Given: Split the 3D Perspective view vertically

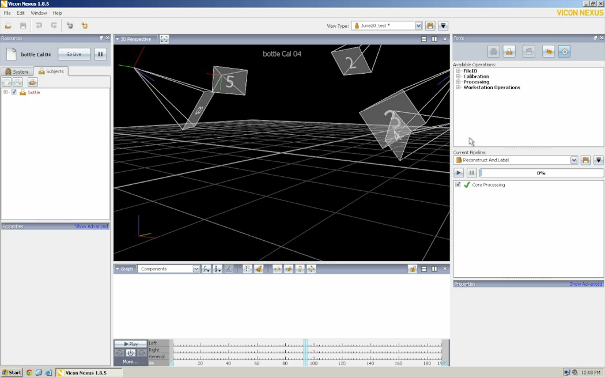Looking at the screenshot, I should click(434, 39).
